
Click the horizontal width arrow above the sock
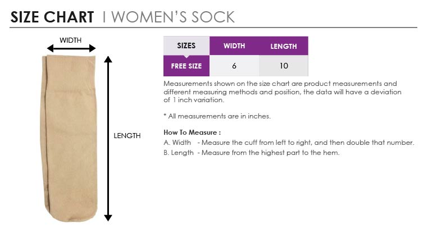click(71, 48)
